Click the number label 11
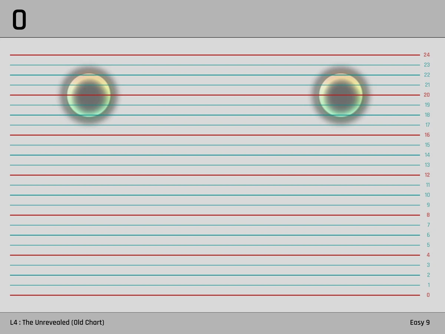The width and height of the screenshot is (445, 334). point(428,185)
